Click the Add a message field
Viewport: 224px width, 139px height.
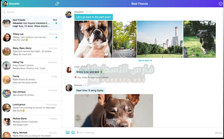click(x=143, y=133)
